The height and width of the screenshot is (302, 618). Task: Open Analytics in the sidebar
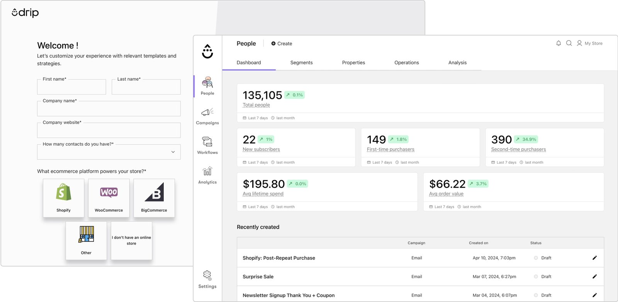tap(207, 175)
